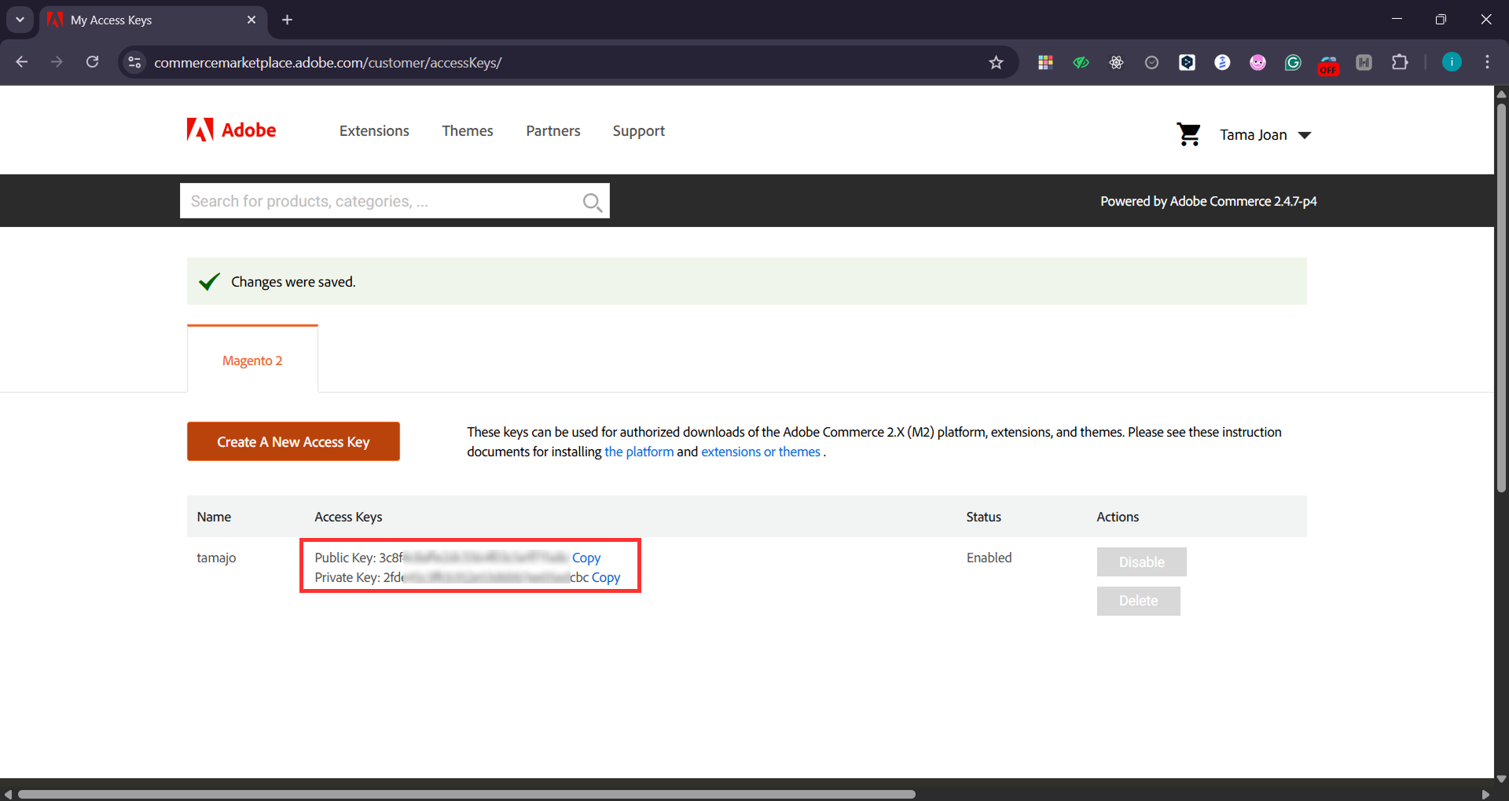Open the Support menu item
Screen dimensions: 1509x801
(x=639, y=131)
